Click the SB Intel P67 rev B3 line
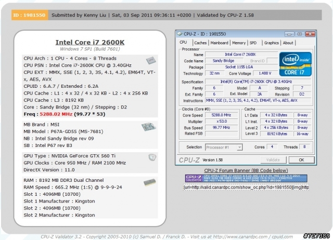Screen dimensions: 333x240 [48, 145]
